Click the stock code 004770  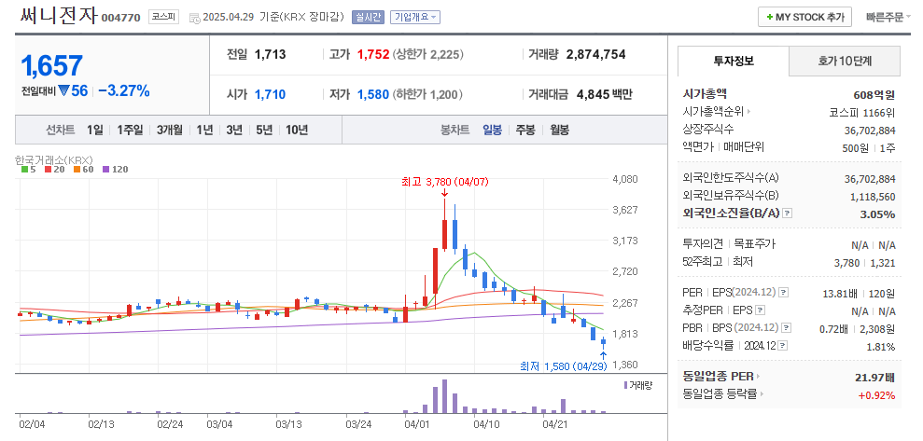click(120, 18)
